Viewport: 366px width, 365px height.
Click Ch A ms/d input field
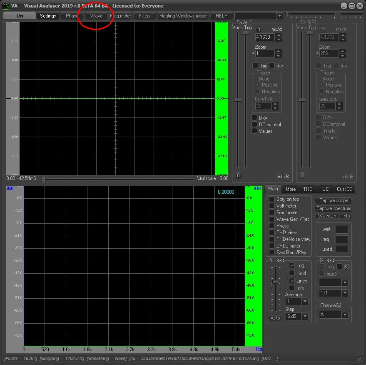click(x=265, y=37)
